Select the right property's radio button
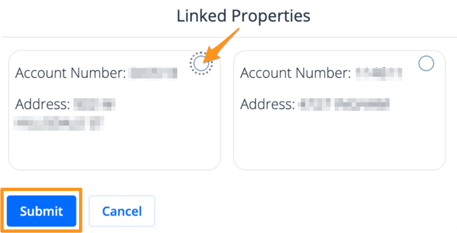This screenshot has width=457, height=233. (x=426, y=64)
